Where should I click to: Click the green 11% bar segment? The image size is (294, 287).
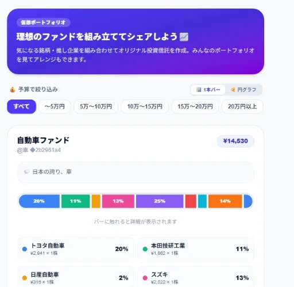point(75,201)
